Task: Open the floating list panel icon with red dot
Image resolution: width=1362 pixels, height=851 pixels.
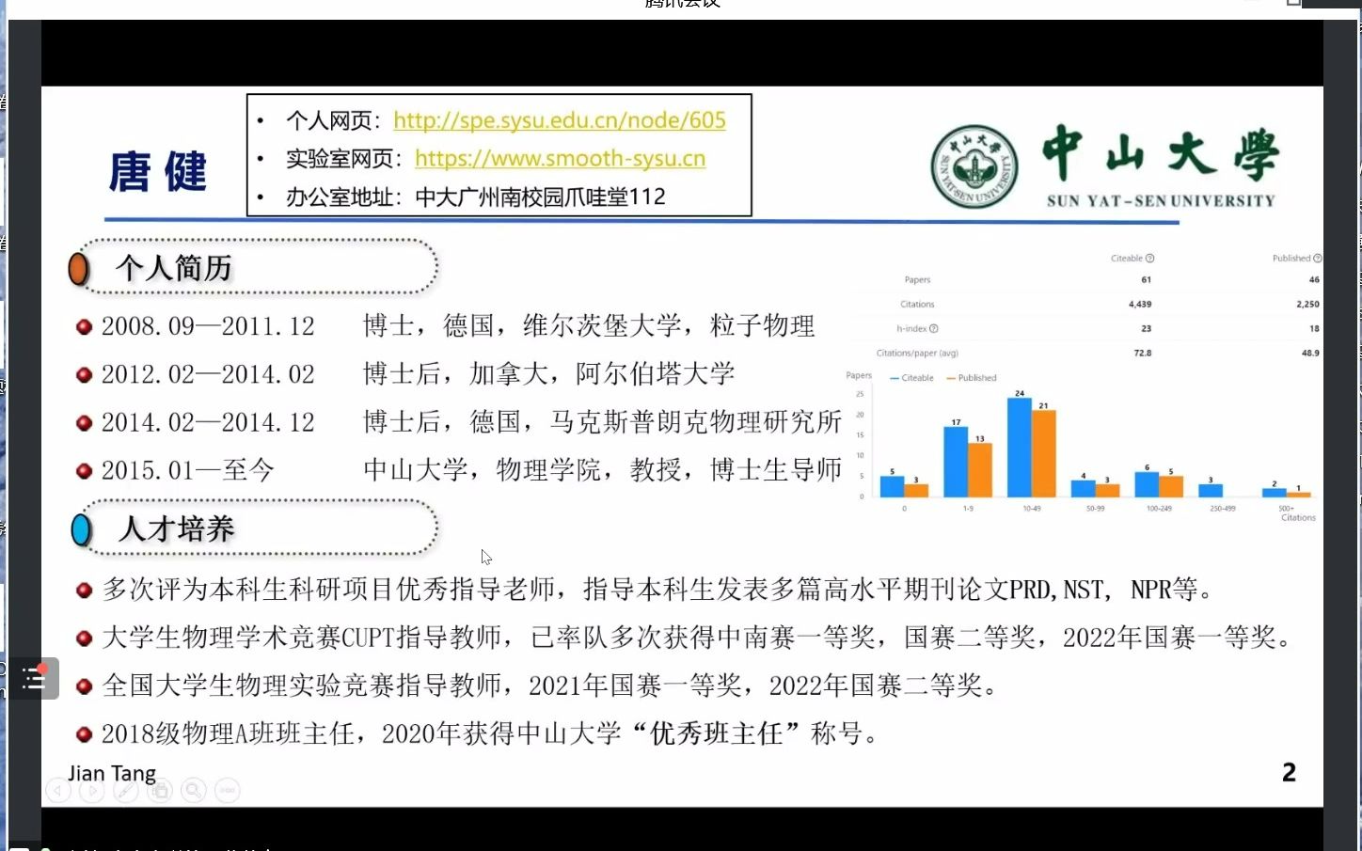Action: point(35,678)
